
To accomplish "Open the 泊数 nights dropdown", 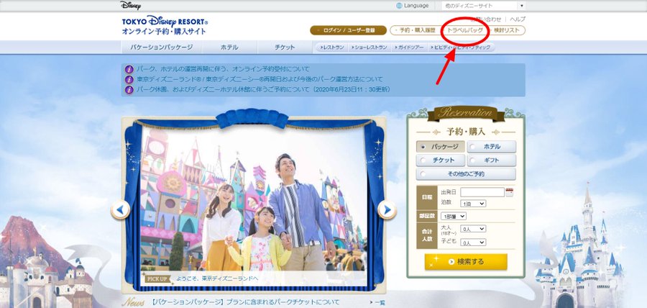I will [x=473, y=204].
